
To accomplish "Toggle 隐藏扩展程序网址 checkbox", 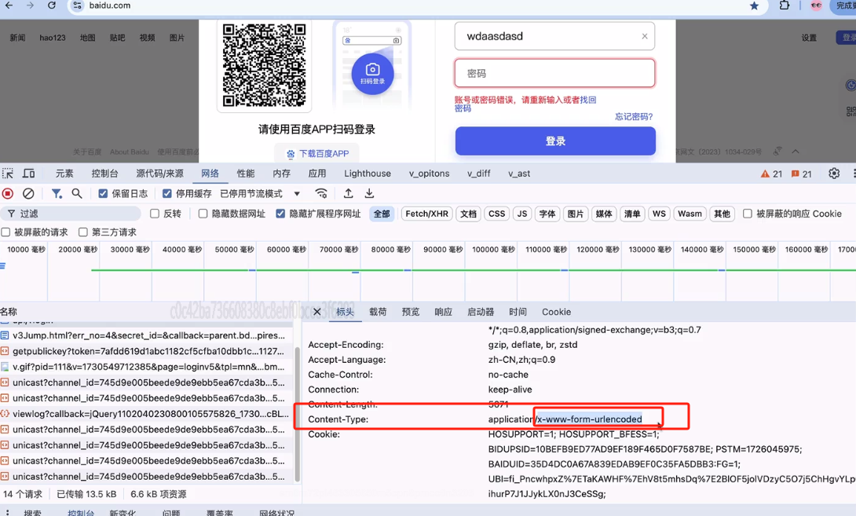I will pos(280,214).
